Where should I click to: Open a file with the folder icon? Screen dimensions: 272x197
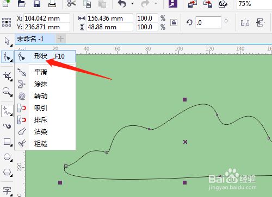tap(22, 3)
